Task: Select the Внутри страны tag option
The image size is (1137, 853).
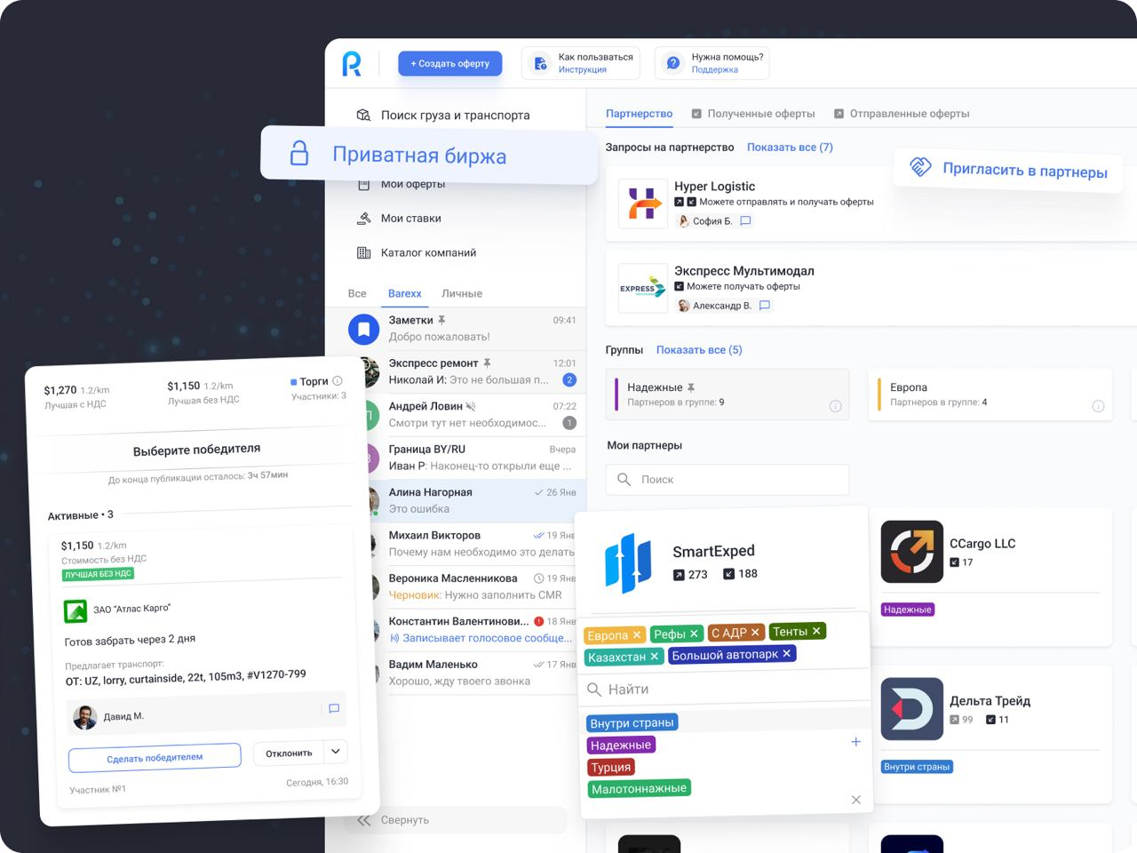Action: 632,722
